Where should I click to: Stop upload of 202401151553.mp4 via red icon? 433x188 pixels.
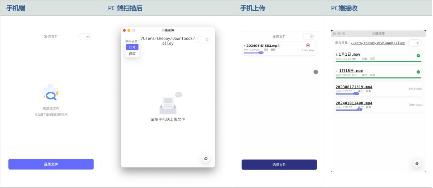tap(308, 45)
